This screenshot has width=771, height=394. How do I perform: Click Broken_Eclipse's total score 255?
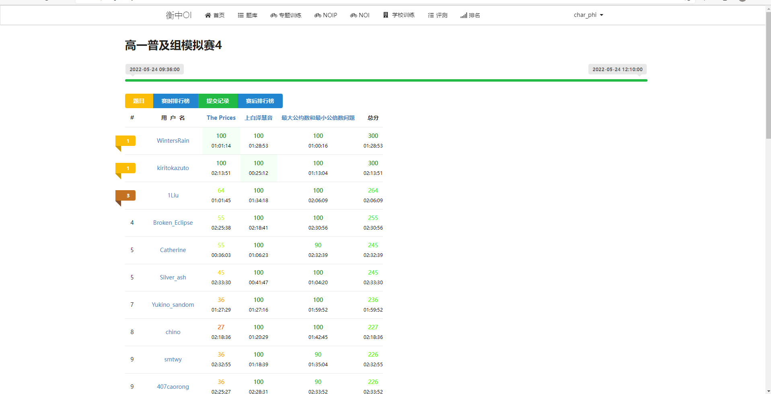click(x=373, y=218)
